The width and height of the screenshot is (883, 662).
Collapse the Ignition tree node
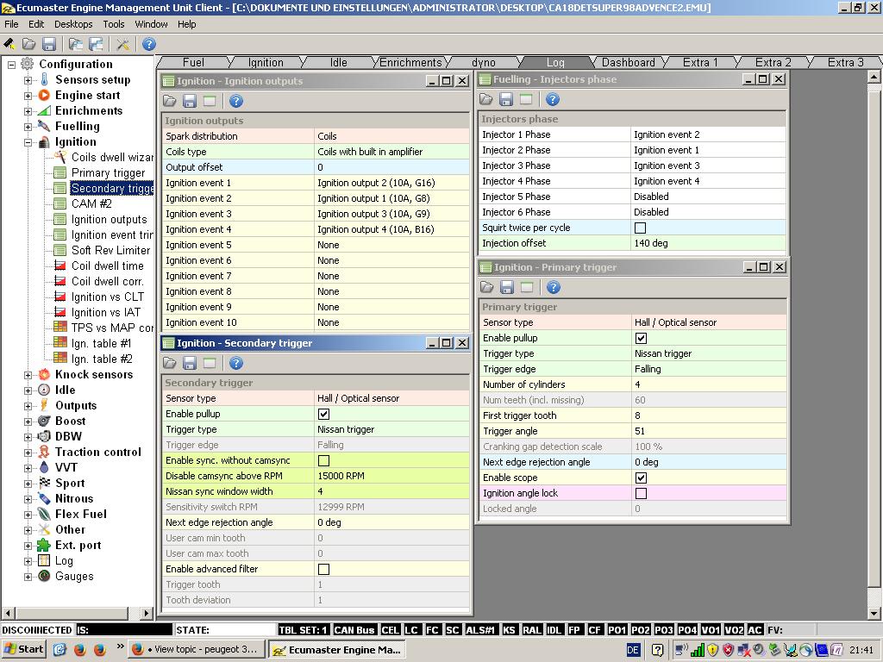[x=28, y=142]
